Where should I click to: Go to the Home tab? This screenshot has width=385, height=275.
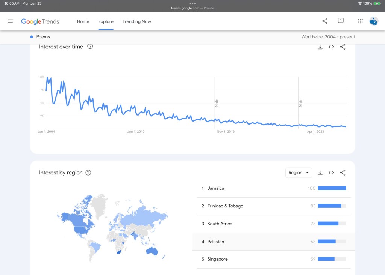83,21
